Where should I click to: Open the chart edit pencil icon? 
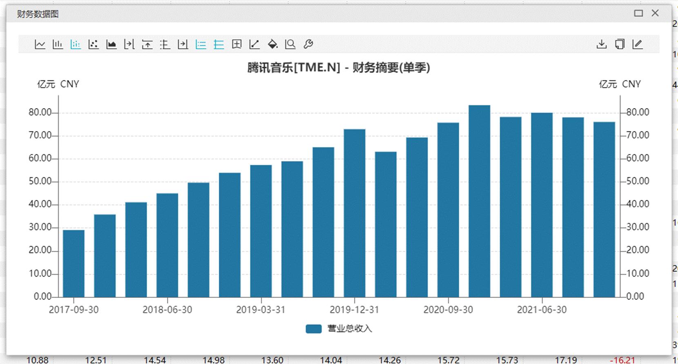(638, 44)
